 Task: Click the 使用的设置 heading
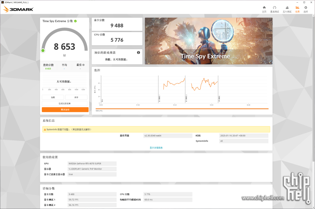(50, 157)
